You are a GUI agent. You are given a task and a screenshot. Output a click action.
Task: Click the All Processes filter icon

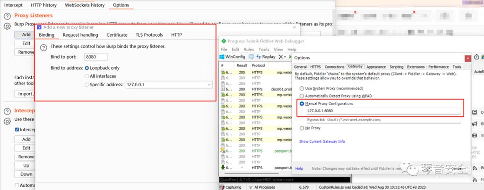coord(251,187)
